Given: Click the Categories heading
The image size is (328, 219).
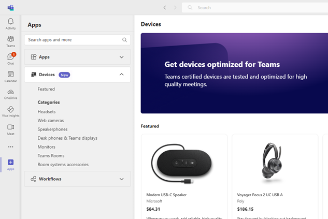Looking at the screenshot, I should (49, 102).
